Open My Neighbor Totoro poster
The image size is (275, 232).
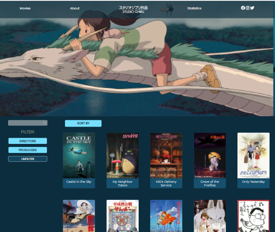pyautogui.click(x=123, y=156)
